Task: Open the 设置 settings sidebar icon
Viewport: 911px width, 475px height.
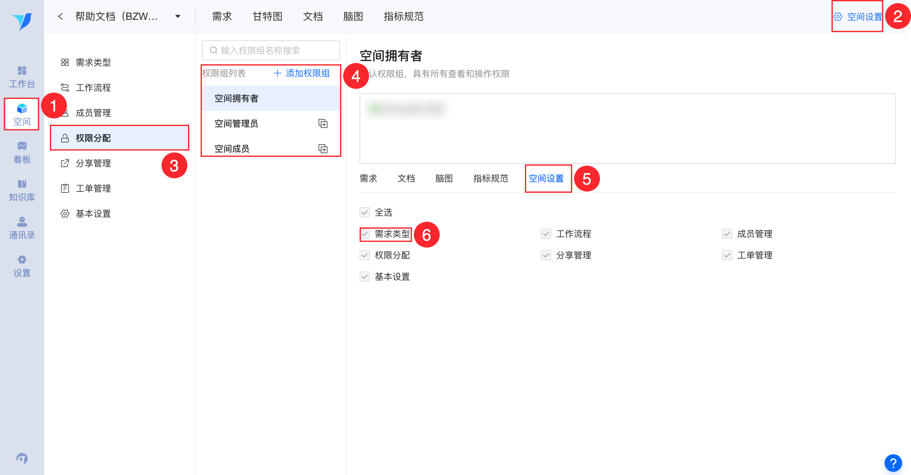Action: [22, 266]
